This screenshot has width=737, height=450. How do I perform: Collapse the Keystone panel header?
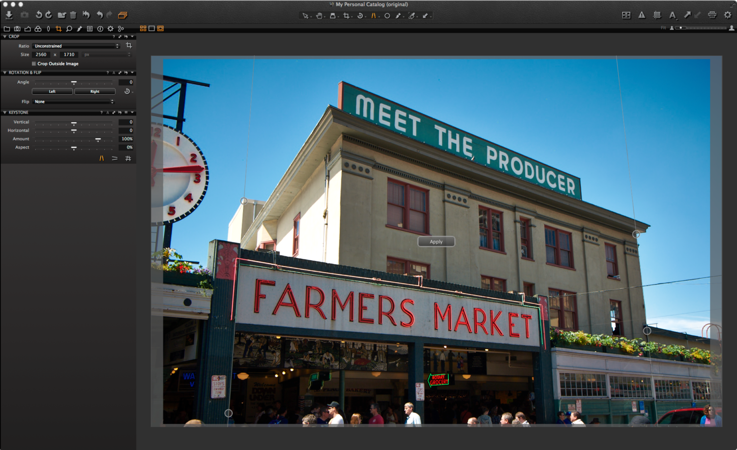click(x=4, y=112)
